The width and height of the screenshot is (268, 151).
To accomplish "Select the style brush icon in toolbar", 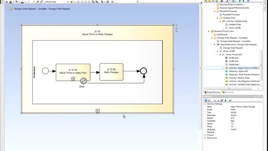I will click(x=41, y=2).
